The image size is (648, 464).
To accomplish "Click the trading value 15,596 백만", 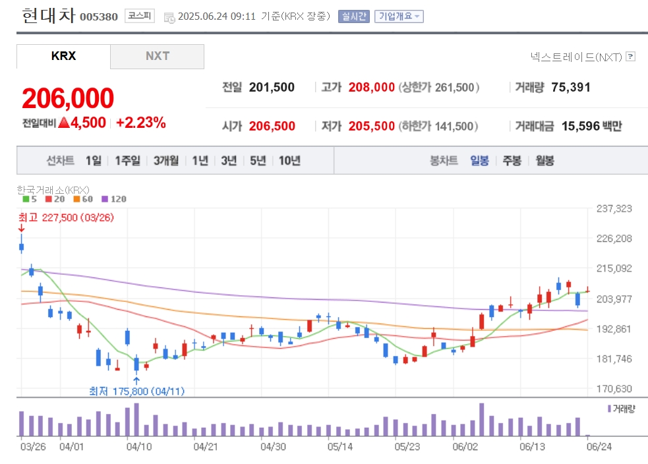I will pyautogui.click(x=592, y=126).
